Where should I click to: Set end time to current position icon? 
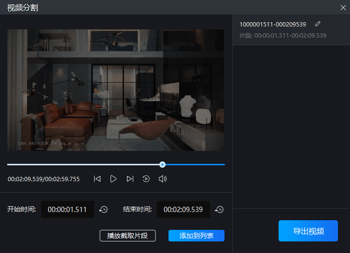(219, 210)
